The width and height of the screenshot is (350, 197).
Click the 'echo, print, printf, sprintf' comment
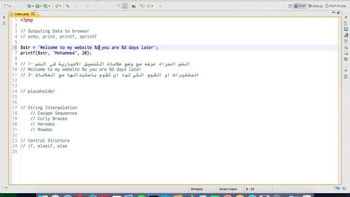point(59,37)
